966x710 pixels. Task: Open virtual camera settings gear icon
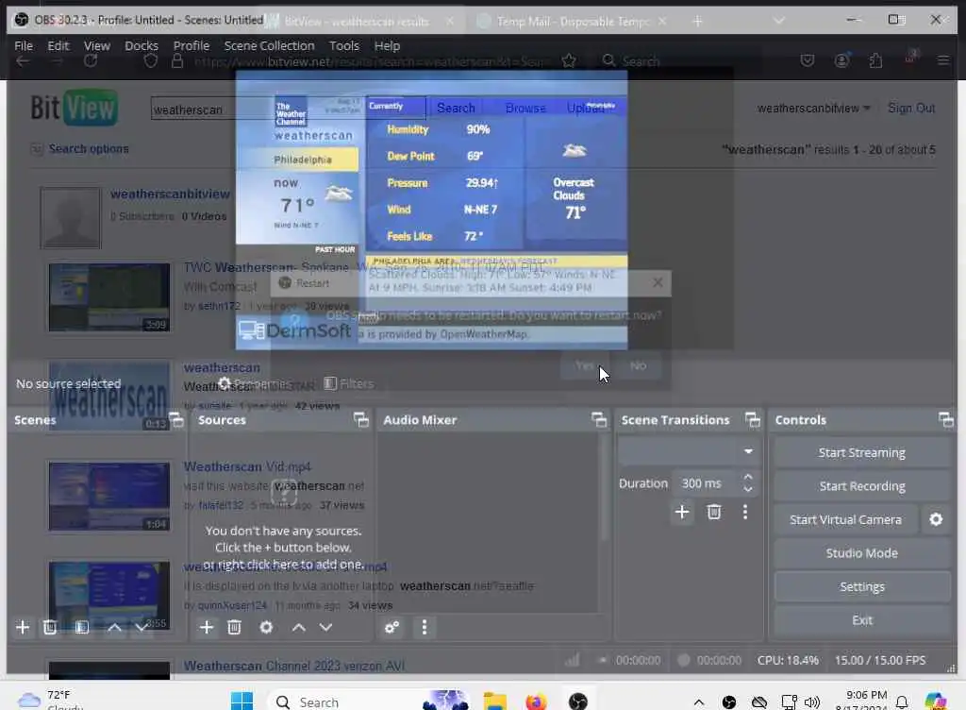tap(936, 519)
